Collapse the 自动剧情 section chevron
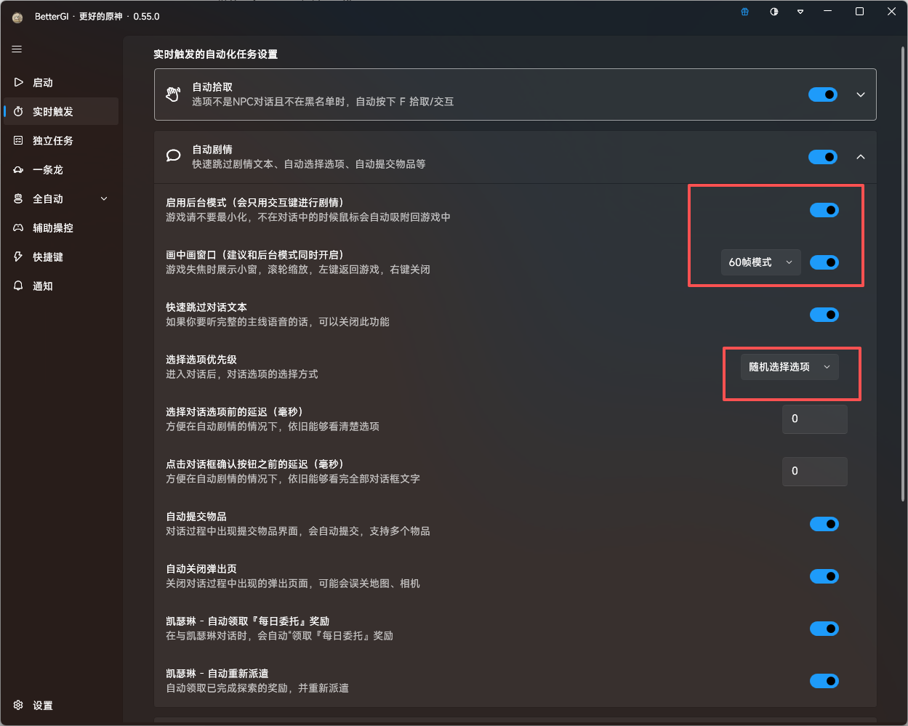The image size is (908, 726). [861, 157]
